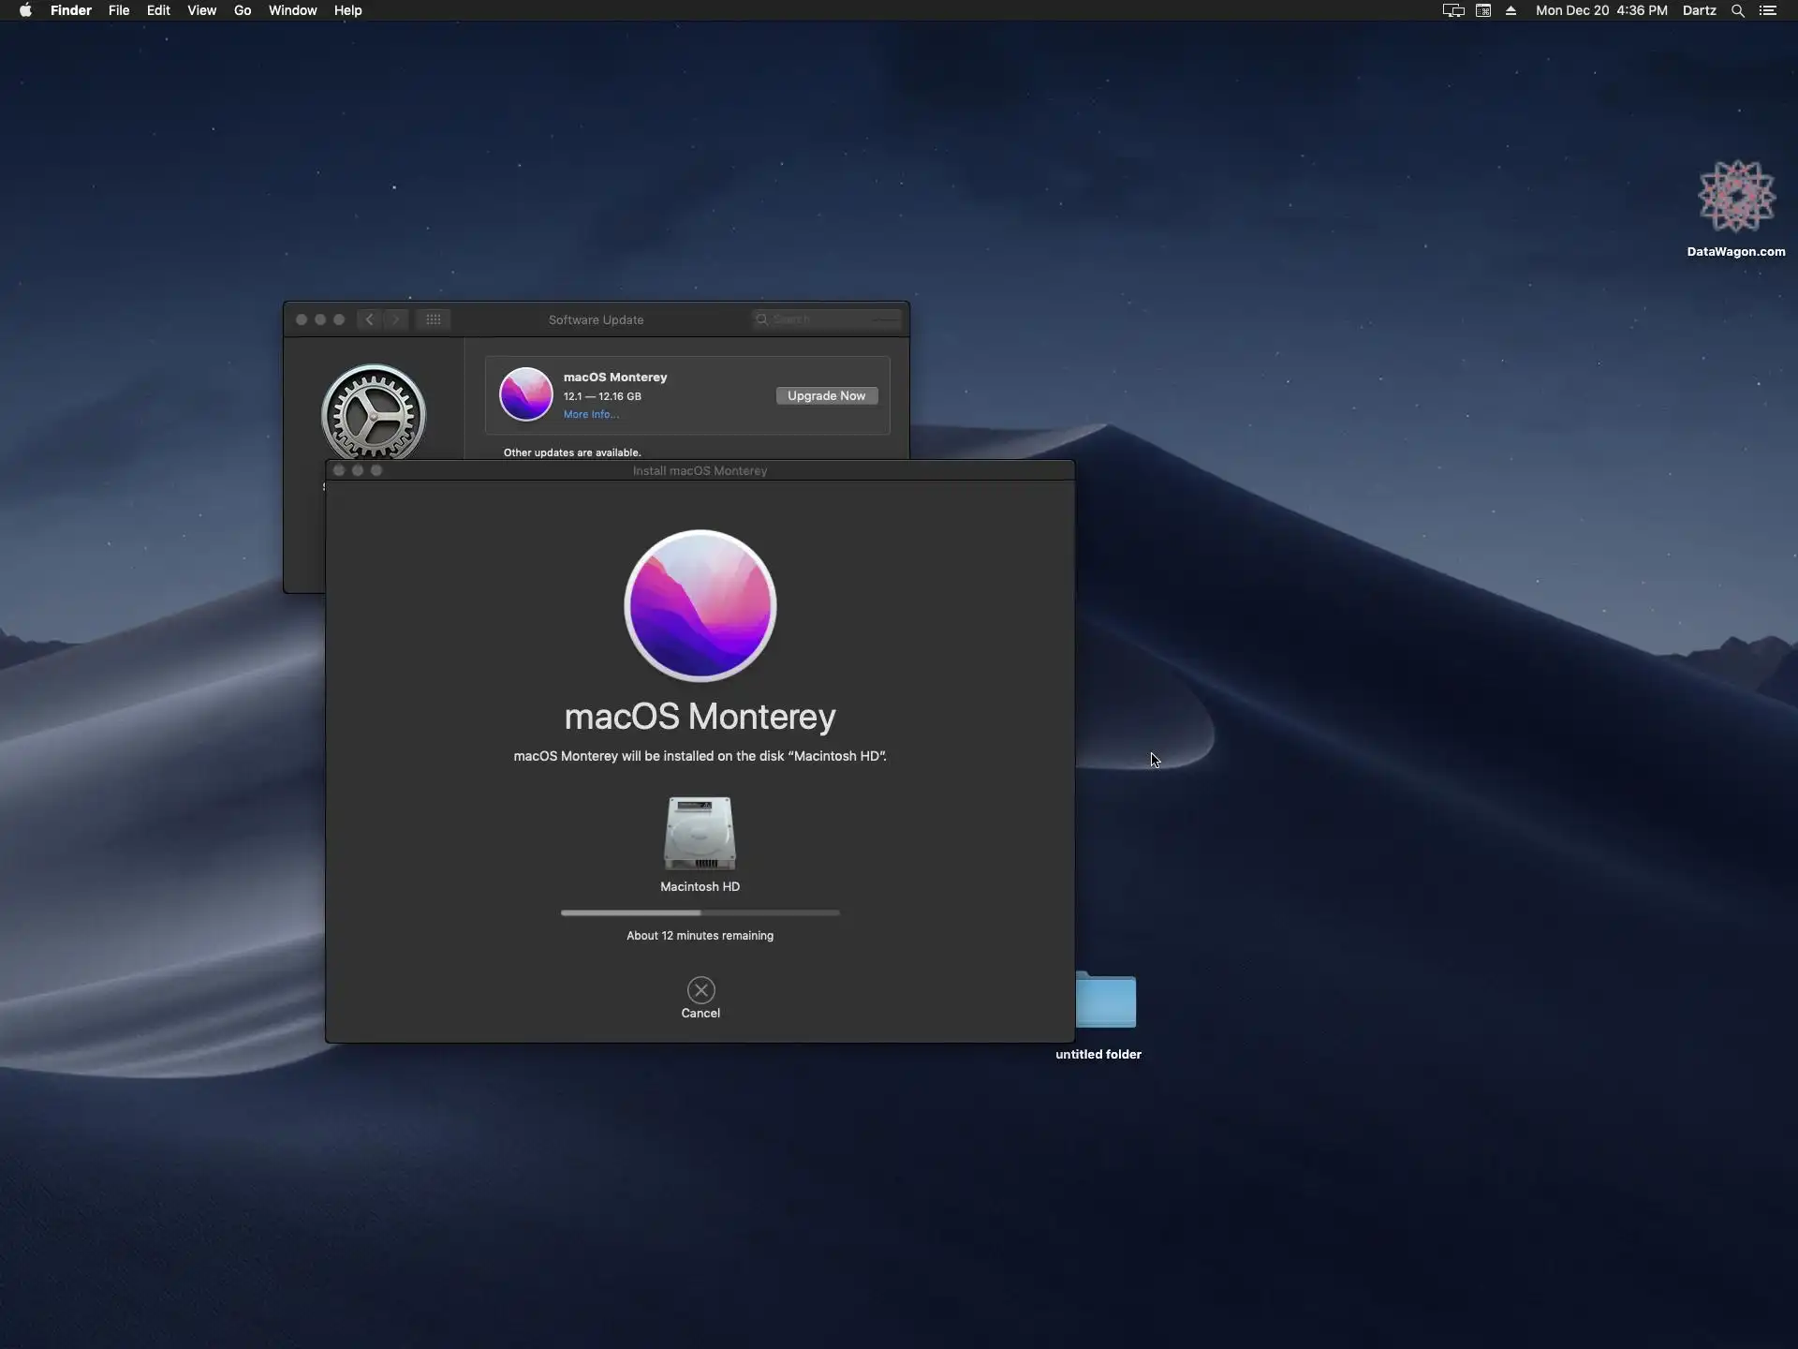Image resolution: width=1798 pixels, height=1349 pixels.
Task: Open Notification Center list icon
Action: click(x=1768, y=10)
